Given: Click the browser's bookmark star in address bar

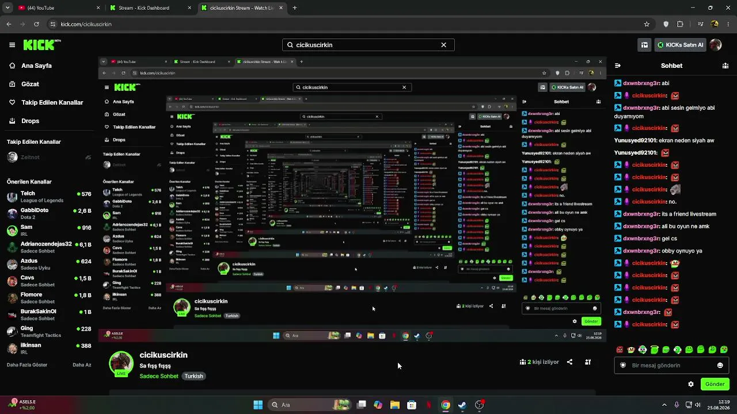Looking at the screenshot, I should pos(647,24).
